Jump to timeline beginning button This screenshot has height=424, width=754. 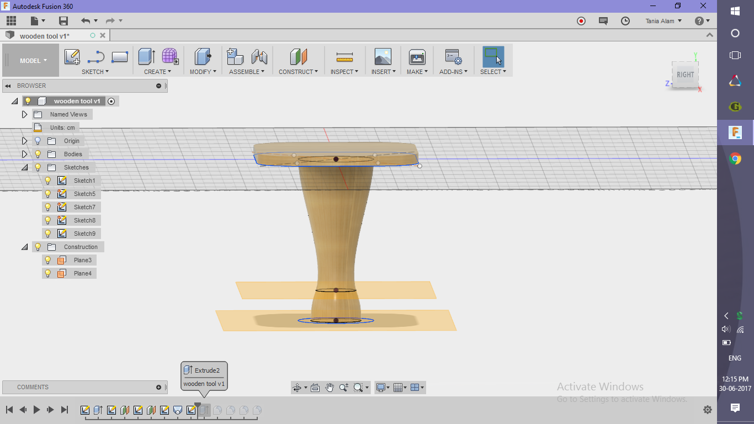(x=9, y=410)
